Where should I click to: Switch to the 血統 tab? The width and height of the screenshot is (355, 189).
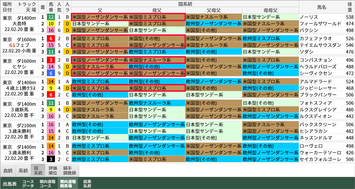click(8, 171)
